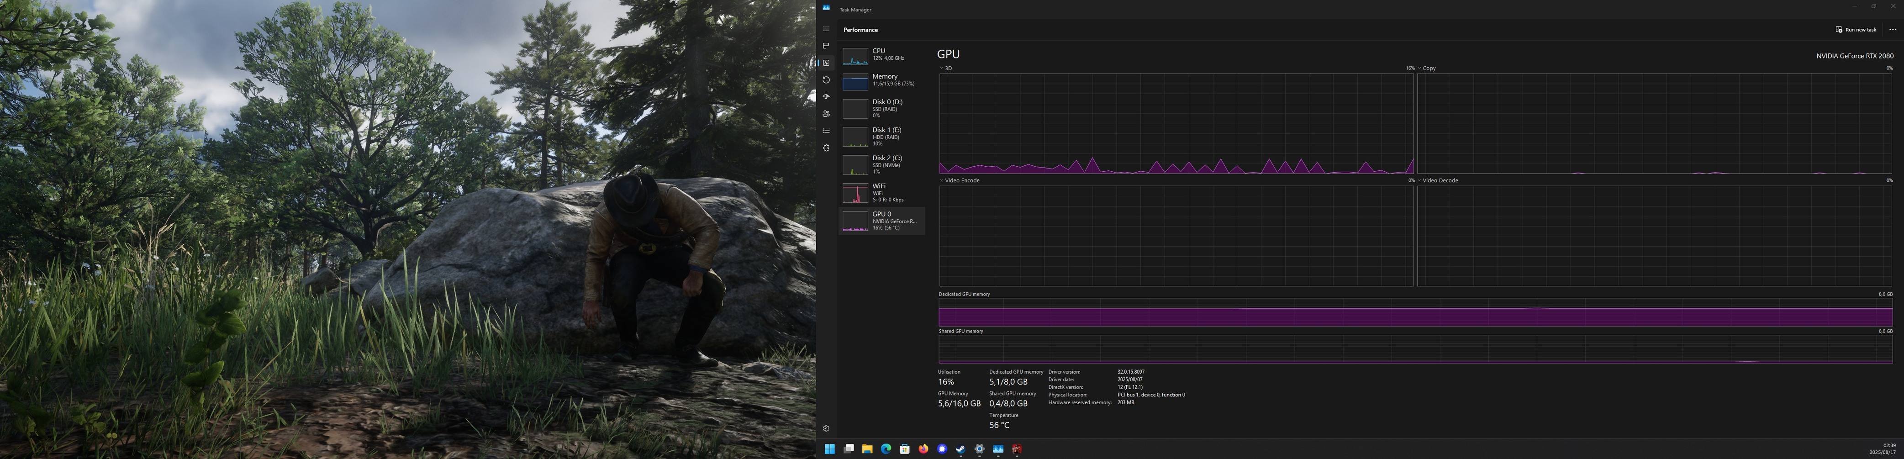
Task: Open the Video Encode graph dropdown
Action: (960, 180)
